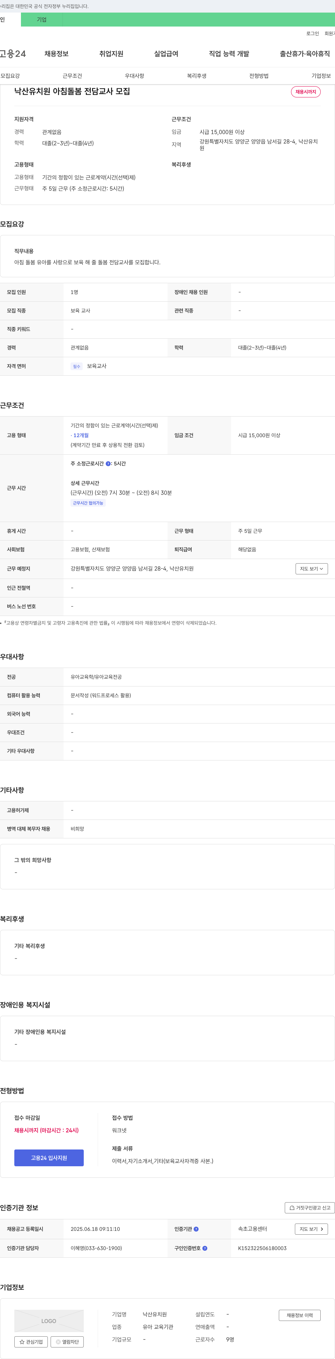Open the 취업지원 menu
The width and height of the screenshot is (335, 1359).
[111, 54]
